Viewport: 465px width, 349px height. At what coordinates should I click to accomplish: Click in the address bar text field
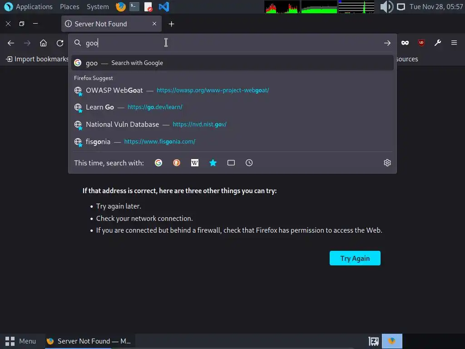[232, 43]
